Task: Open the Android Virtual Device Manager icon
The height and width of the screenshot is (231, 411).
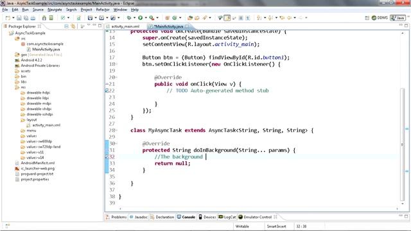Action: (x=51, y=18)
